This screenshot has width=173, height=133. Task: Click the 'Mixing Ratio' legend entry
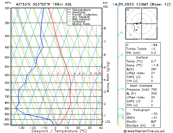pos(79,24)
